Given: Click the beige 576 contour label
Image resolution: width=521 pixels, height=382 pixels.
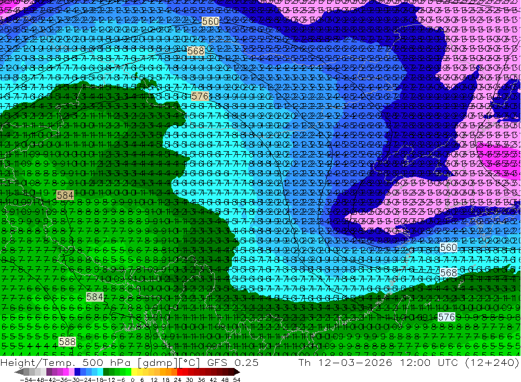Looking at the screenshot, I should point(200,96).
